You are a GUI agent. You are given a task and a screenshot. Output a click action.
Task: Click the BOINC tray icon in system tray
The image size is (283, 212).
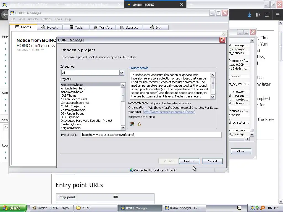click(253, 208)
